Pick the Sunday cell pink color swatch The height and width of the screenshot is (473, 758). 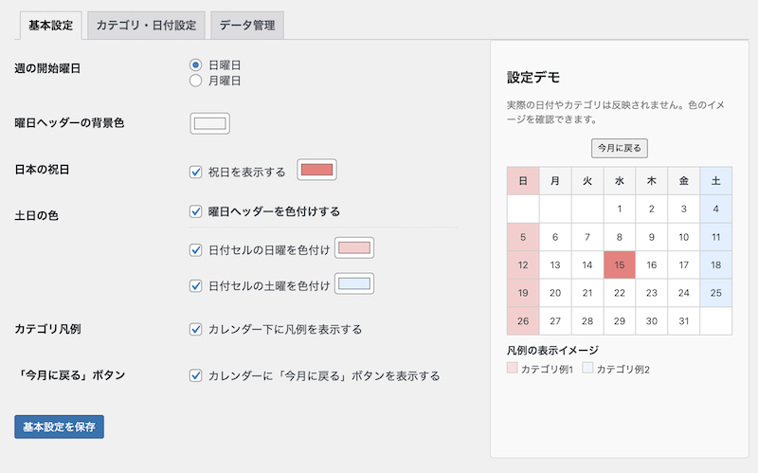(355, 248)
